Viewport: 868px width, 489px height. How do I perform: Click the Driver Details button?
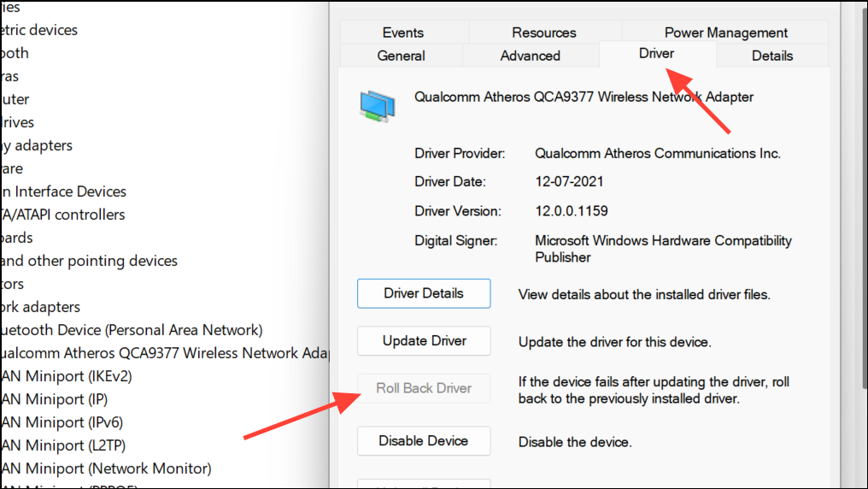click(424, 293)
